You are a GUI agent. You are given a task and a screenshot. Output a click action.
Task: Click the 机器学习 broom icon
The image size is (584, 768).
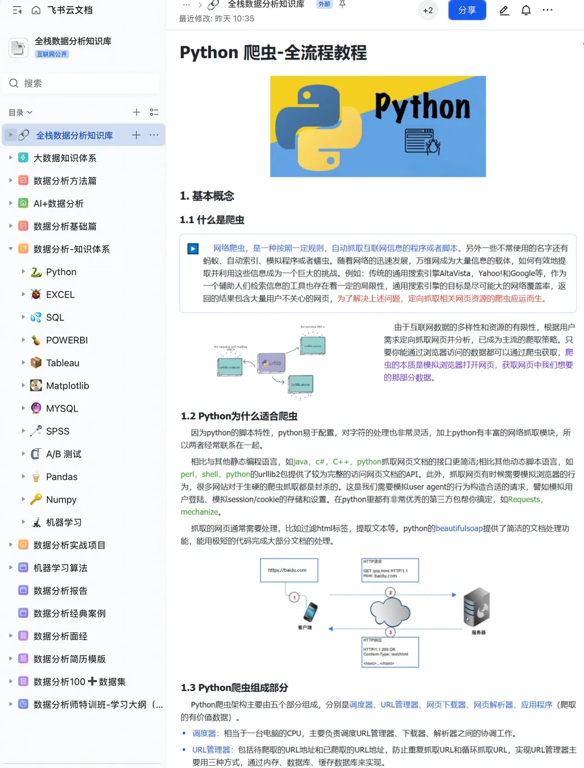(36, 522)
